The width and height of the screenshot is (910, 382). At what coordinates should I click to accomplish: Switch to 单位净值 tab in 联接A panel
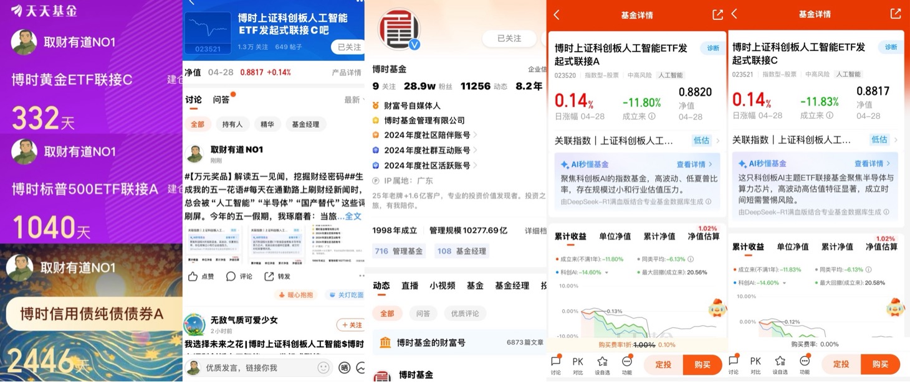(615, 236)
